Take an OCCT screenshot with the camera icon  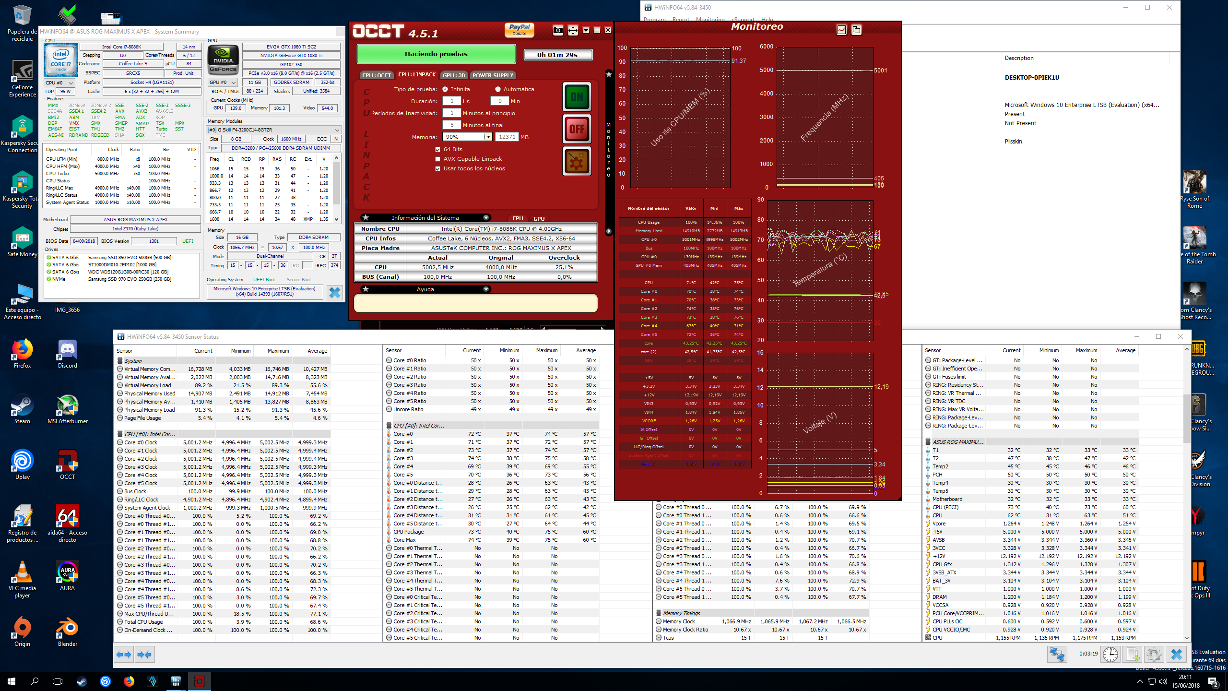558,31
